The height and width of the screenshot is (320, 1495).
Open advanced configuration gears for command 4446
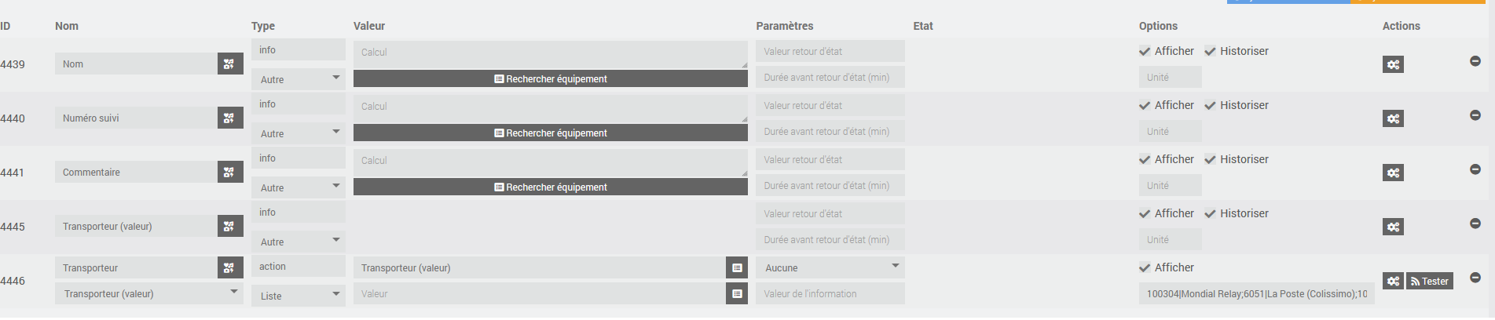pyautogui.click(x=1393, y=282)
